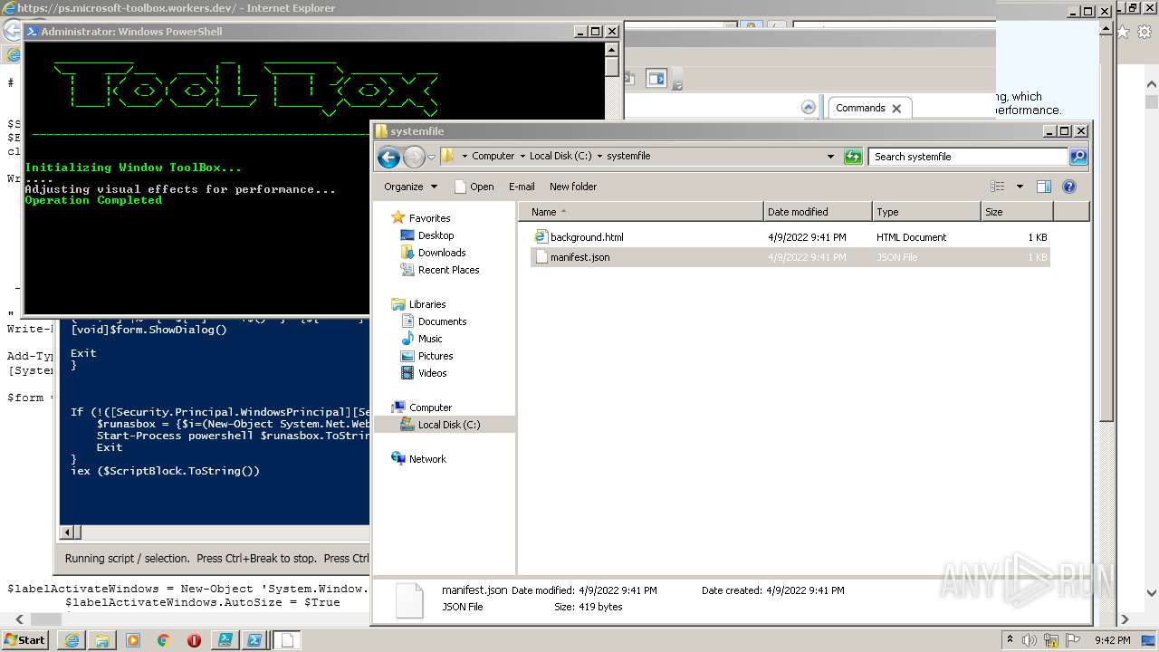Open the More view options dropdown arrow
Image resolution: width=1159 pixels, height=652 pixels.
[1020, 187]
